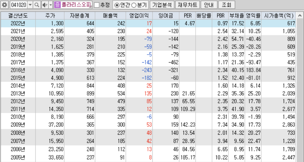
Task: Select the 2014년 row year cell
Action: [18, 86]
